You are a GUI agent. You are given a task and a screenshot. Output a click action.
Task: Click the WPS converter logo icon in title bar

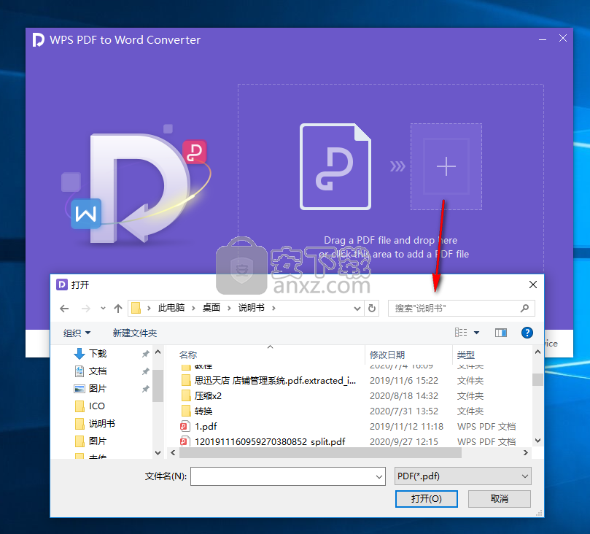point(38,40)
